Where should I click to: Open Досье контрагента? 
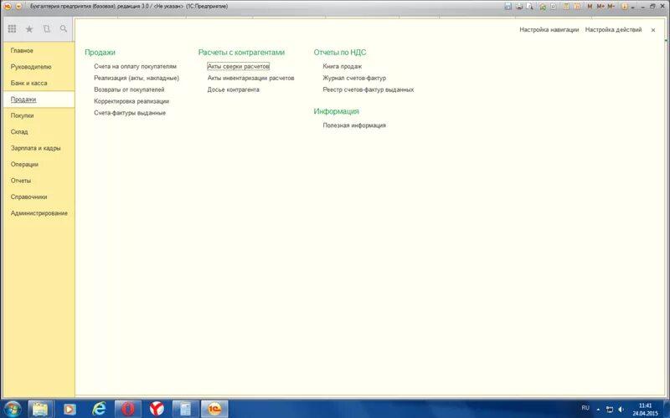pos(234,89)
